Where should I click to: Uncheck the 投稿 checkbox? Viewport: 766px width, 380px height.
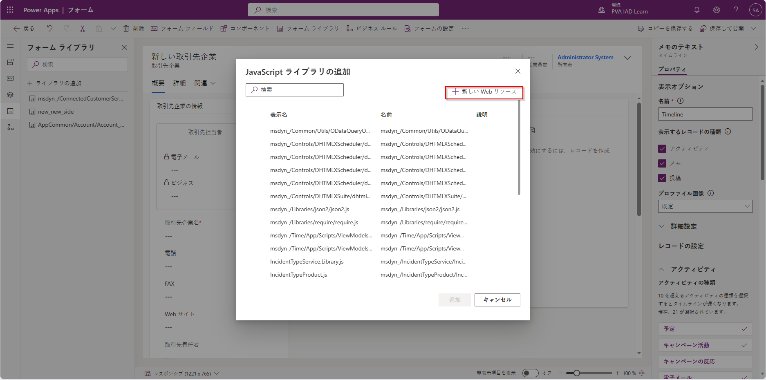point(662,178)
